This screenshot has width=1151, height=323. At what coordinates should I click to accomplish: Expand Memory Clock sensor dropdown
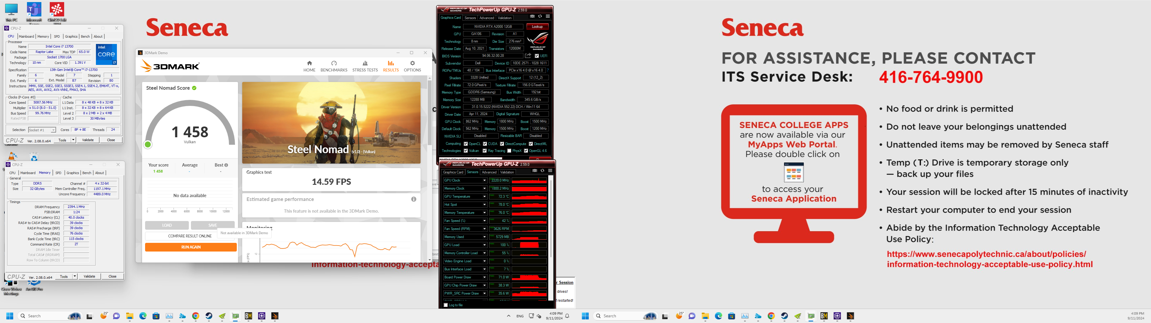tap(484, 188)
